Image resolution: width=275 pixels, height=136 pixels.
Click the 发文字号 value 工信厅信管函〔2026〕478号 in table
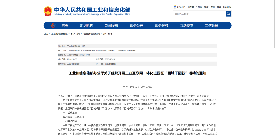point(79,55)
